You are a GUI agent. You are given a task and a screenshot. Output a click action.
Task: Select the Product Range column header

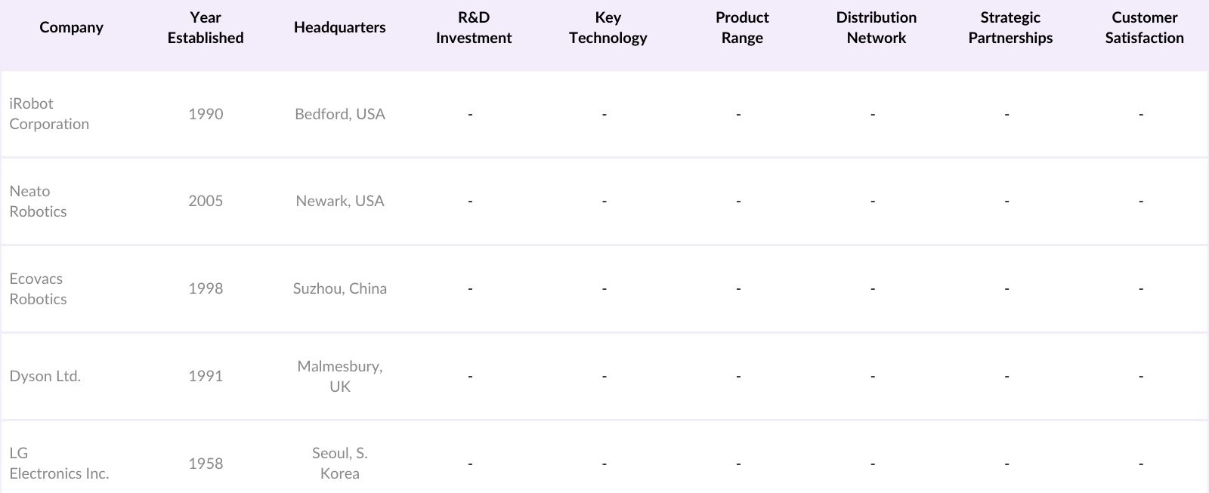pyautogui.click(x=742, y=28)
